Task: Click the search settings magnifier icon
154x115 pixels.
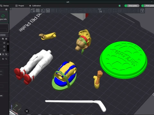Action: pyautogui.click(x=6, y=59)
